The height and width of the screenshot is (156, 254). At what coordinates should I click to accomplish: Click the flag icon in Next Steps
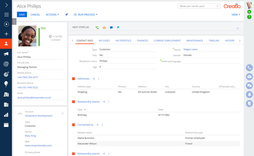(118, 28)
